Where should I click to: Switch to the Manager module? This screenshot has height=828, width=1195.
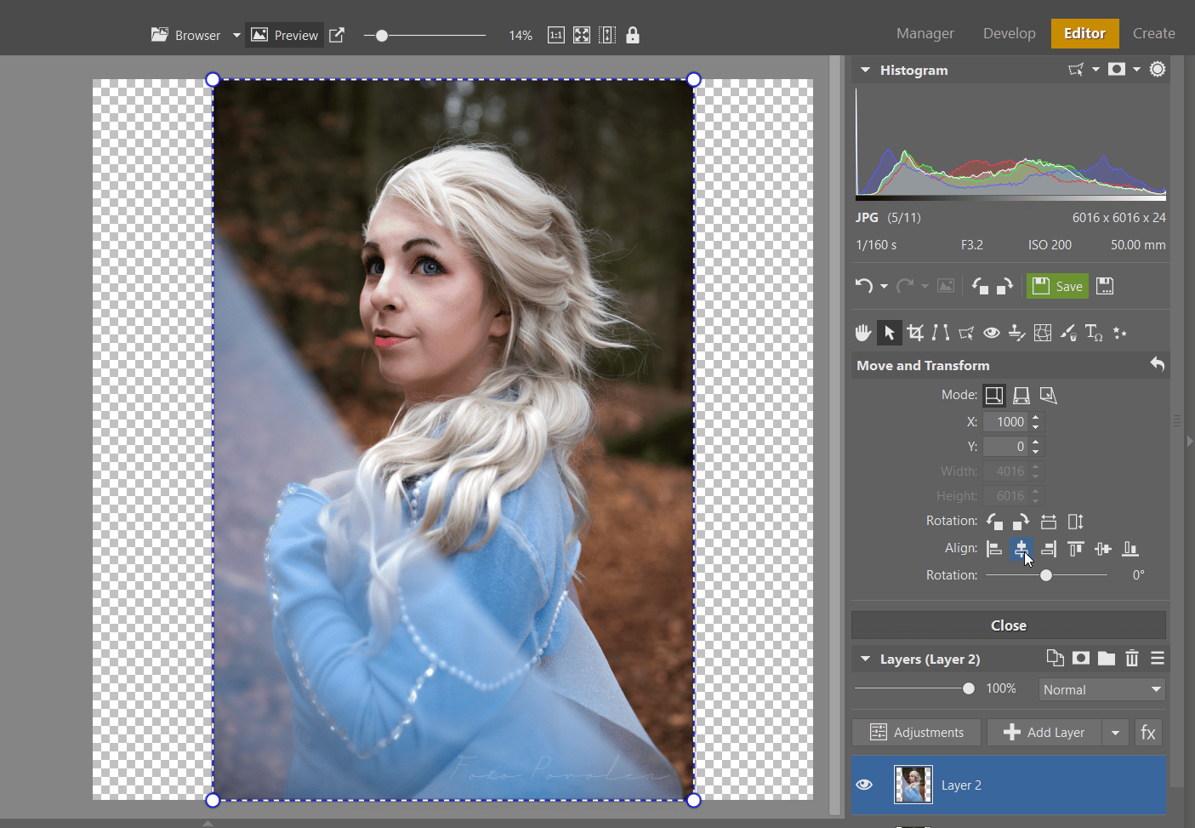[x=925, y=33]
